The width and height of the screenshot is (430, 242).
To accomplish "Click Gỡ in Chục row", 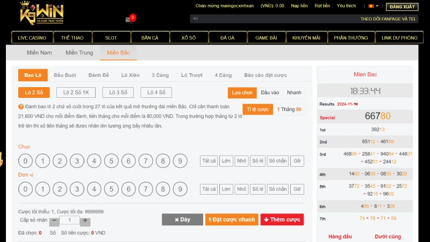I will tap(297, 161).
